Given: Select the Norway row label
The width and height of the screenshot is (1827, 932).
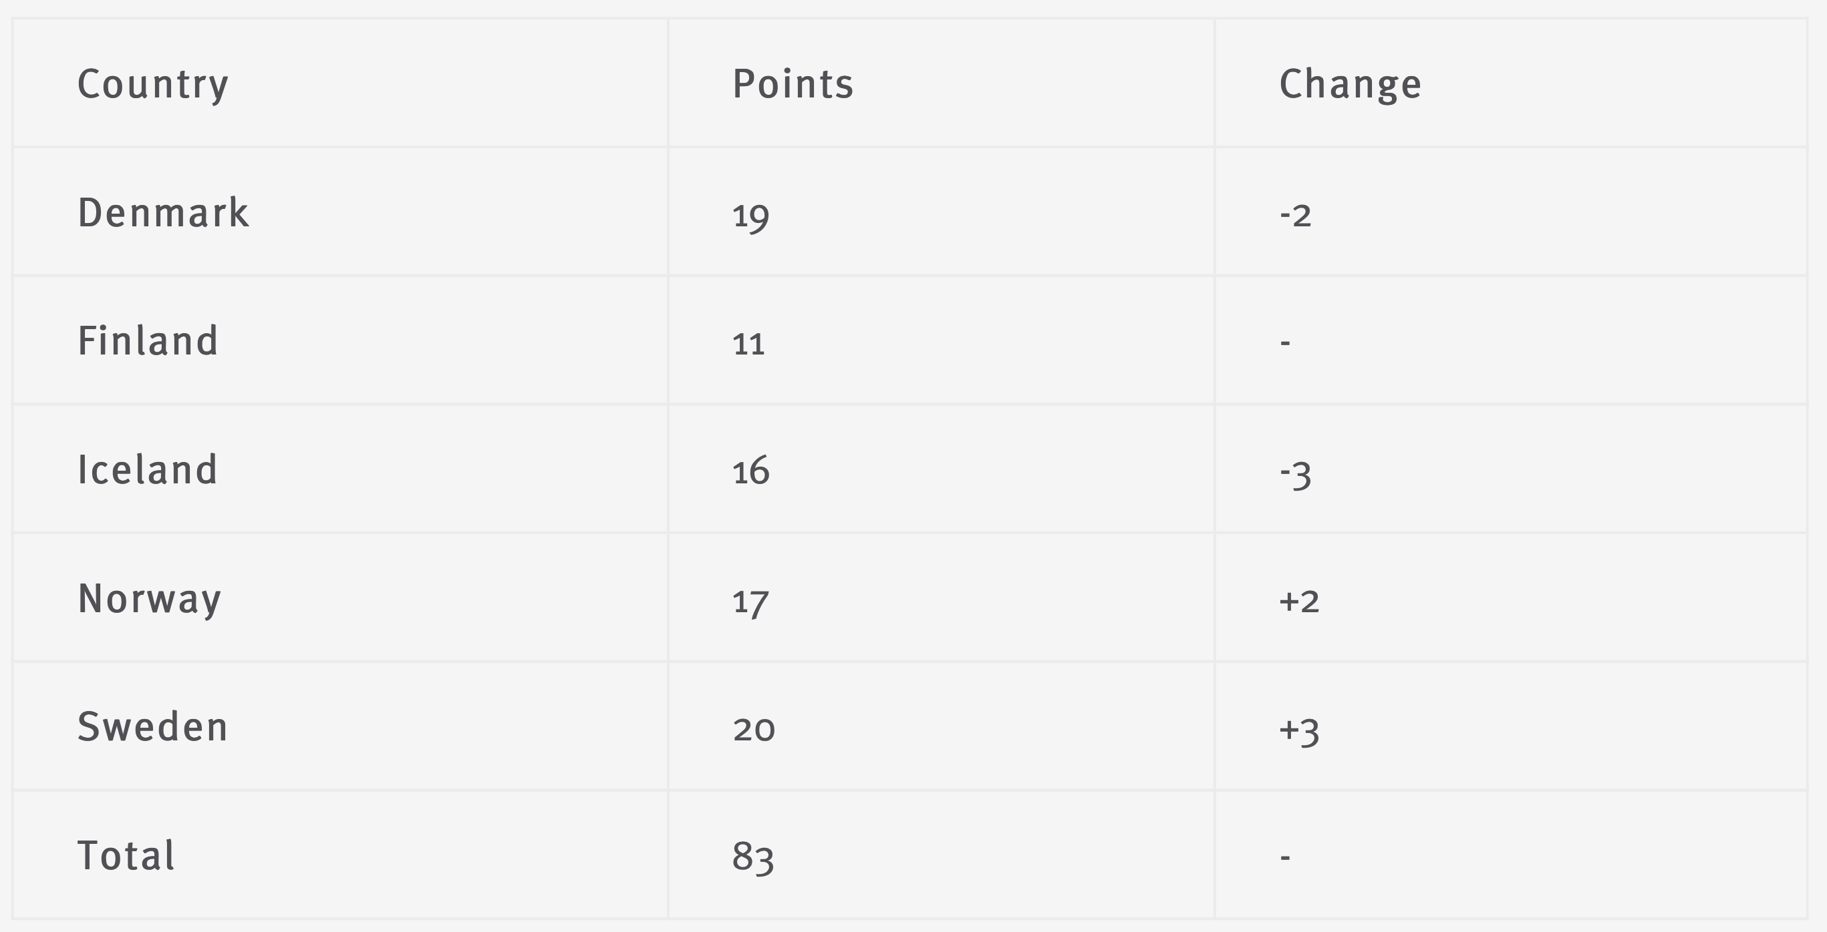Looking at the screenshot, I should tap(149, 599).
